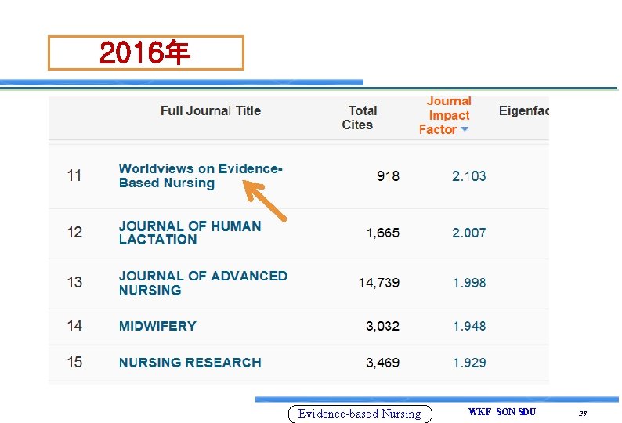The image size is (622, 423).
Task: Open impact factor value 1.929
Action: pos(469,362)
